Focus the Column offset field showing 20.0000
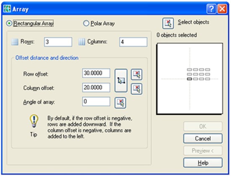The width and height of the screenshot is (231, 177). pos(96,87)
